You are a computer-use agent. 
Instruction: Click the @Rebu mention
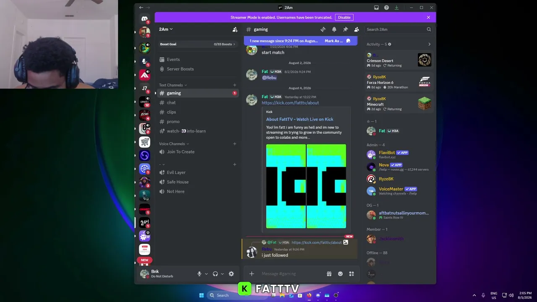269,78
